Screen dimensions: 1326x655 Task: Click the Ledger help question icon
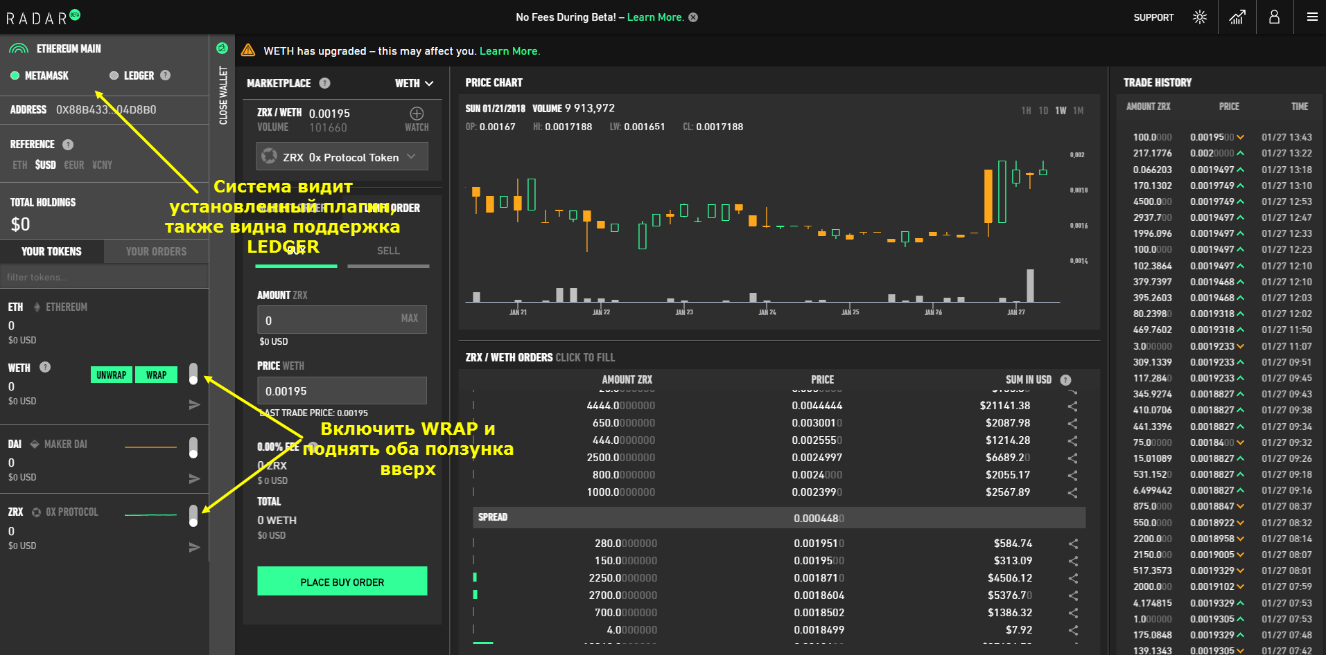(x=165, y=75)
